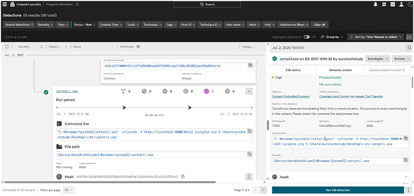Copy the command line in process card
414x196 pixels.
coord(249,131)
